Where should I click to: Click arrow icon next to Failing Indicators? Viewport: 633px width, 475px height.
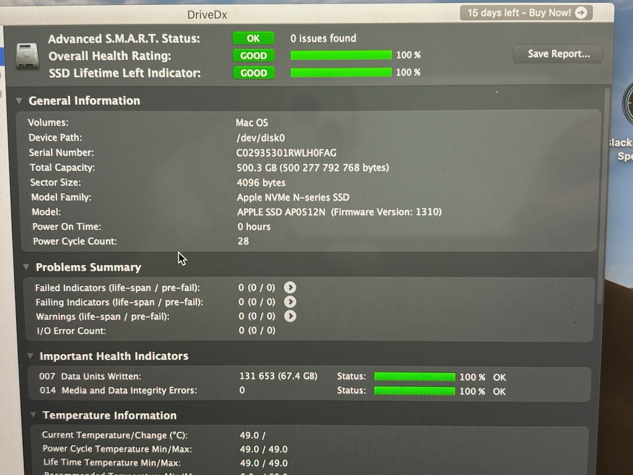coord(290,302)
